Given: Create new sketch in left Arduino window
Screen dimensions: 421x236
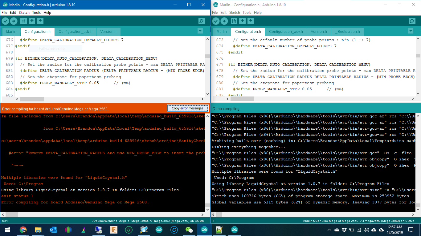Looking at the screenshot, I should [x=24, y=21].
